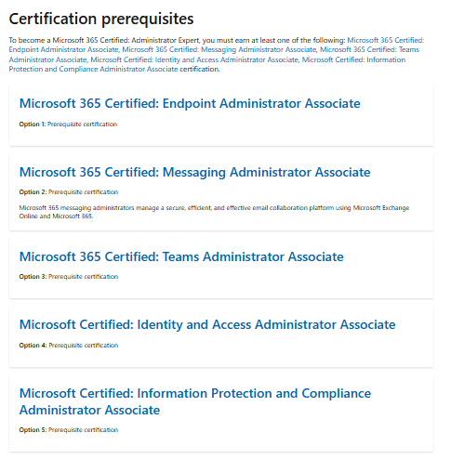Open the Endpoint Administrator Associate card heading link
The image size is (451, 459).
pyautogui.click(x=190, y=103)
